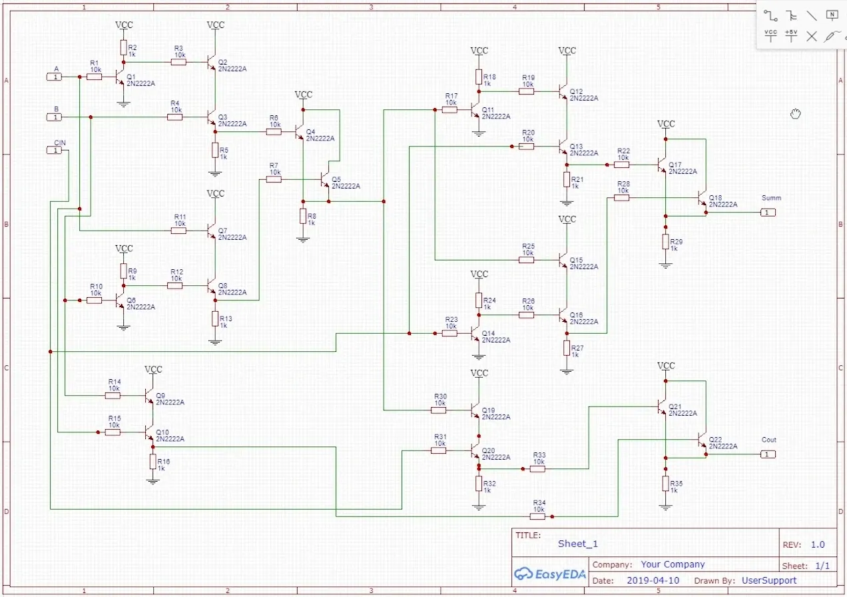
Task: Select transistor Q10 symbol
Action: (149, 432)
